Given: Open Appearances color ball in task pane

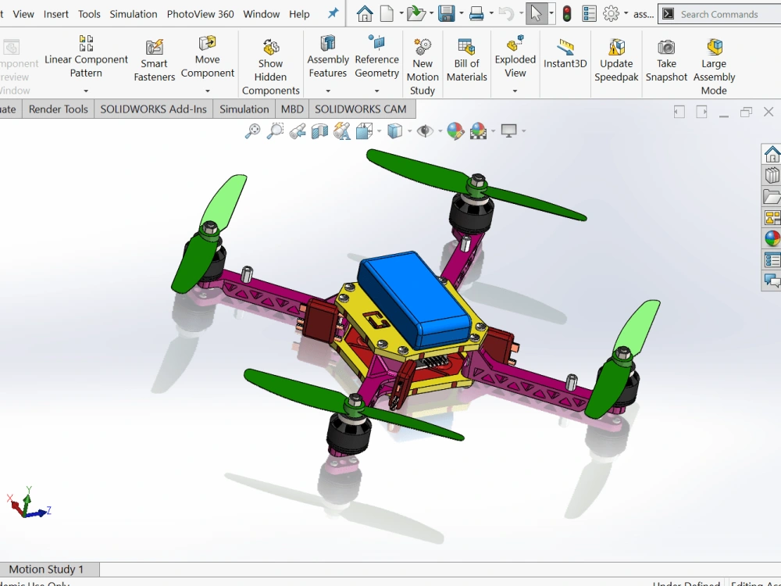Looking at the screenshot, I should (772, 238).
